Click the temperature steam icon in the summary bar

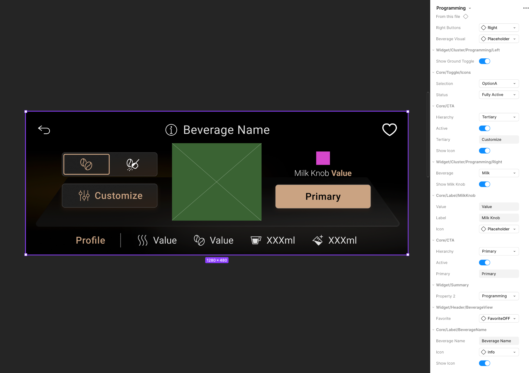coord(142,240)
